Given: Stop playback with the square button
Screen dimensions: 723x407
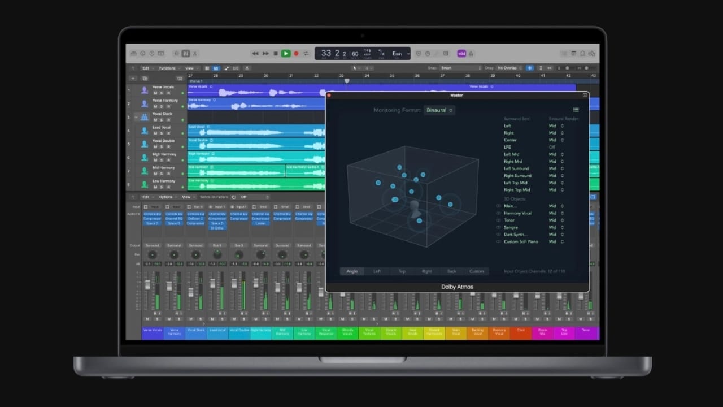Looking at the screenshot, I should 276,53.
